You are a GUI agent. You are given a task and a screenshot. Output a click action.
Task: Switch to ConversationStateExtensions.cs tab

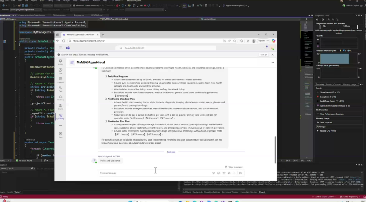[x=31, y=15]
